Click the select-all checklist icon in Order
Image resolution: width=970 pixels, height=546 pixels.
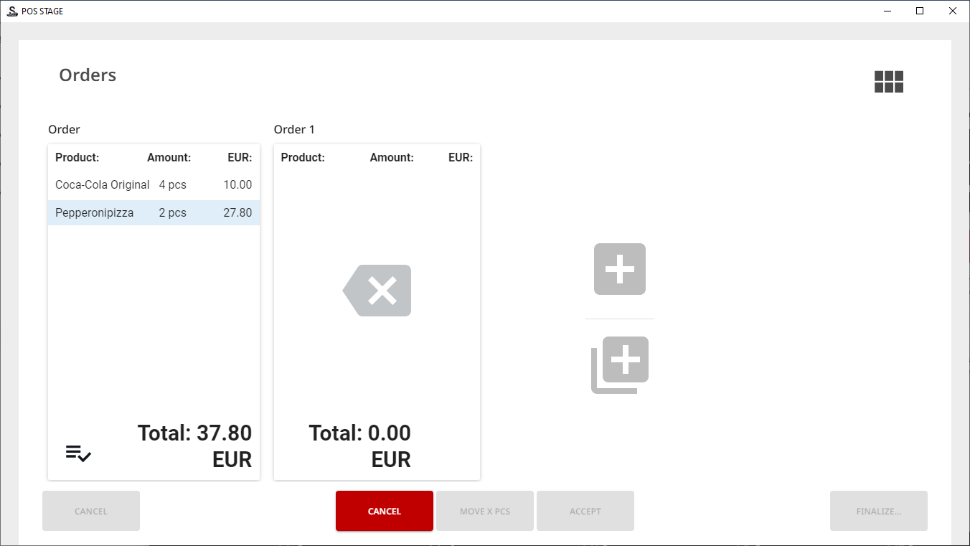coord(78,453)
